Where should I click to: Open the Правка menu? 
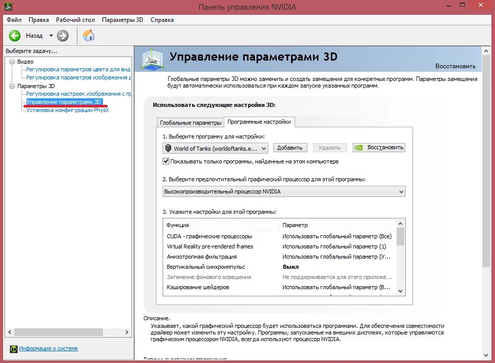click(x=39, y=20)
